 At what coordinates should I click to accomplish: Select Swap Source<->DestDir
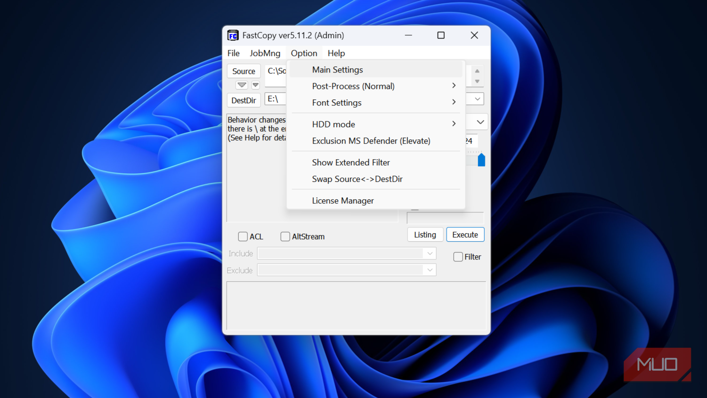tap(376, 179)
